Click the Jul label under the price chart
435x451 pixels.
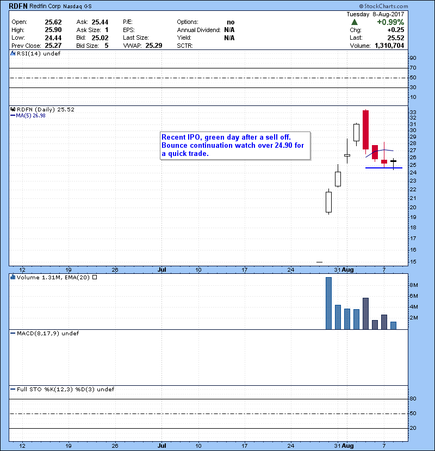[x=162, y=270]
